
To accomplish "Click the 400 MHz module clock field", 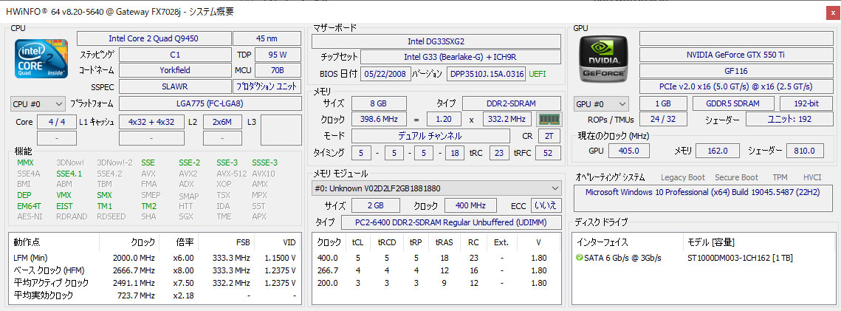I will pos(470,205).
